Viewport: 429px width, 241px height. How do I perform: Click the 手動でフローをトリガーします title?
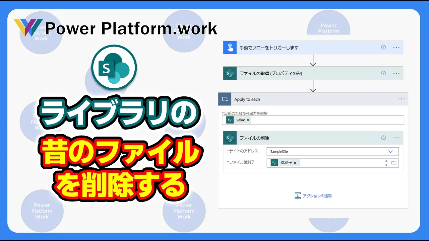coord(269,48)
